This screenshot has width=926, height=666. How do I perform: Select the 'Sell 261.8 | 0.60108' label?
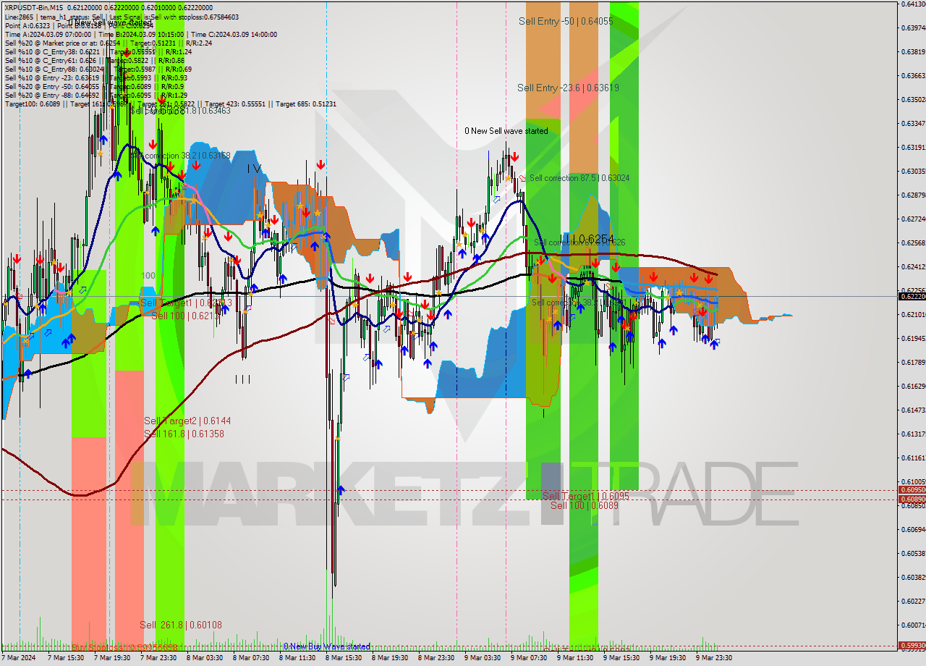click(x=181, y=625)
